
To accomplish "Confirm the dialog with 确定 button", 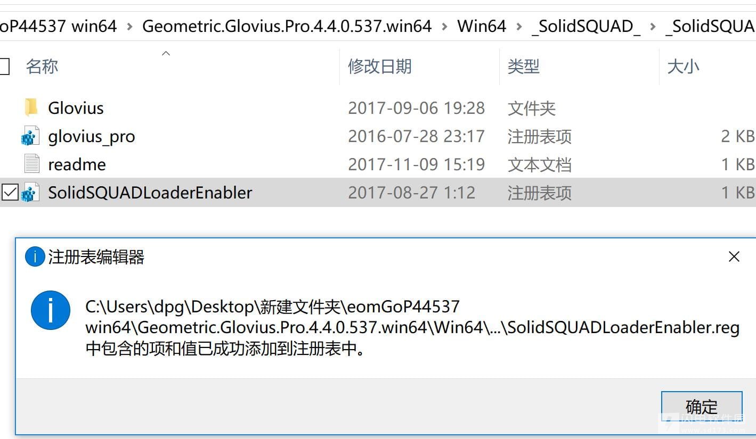I will pyautogui.click(x=702, y=407).
